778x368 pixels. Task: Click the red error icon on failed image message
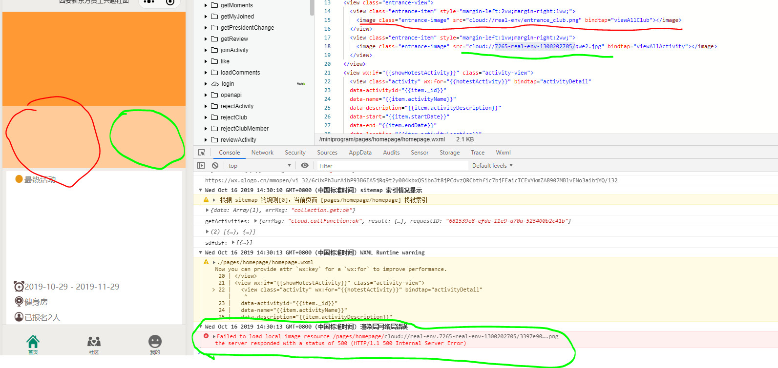(x=206, y=336)
